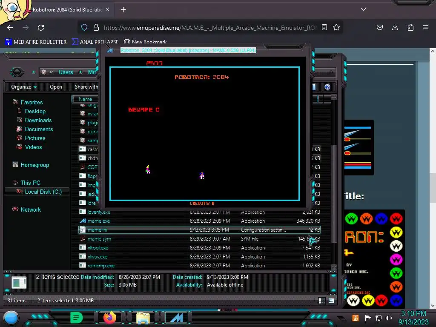The image size is (436, 327).
Task: Go back in Firefox
Action: (x=10, y=28)
